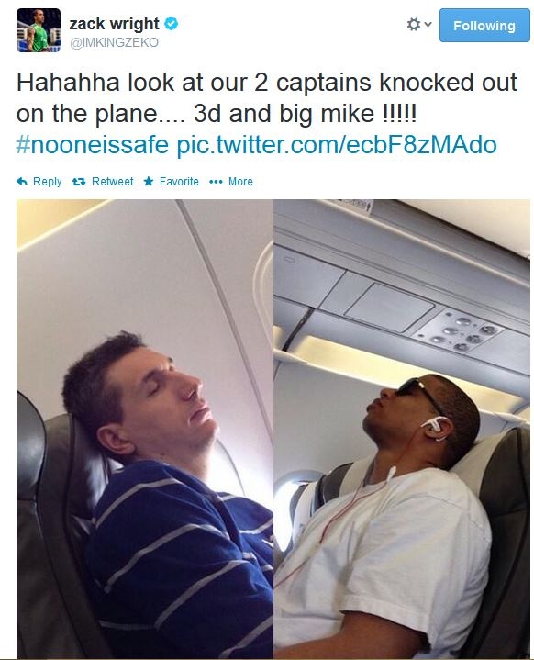
Task: Mark the tweet via Favorite label
Action: pos(179,182)
